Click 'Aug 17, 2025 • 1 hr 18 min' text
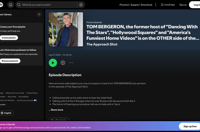This screenshot has width=200, height=132. (x=60, y=55)
